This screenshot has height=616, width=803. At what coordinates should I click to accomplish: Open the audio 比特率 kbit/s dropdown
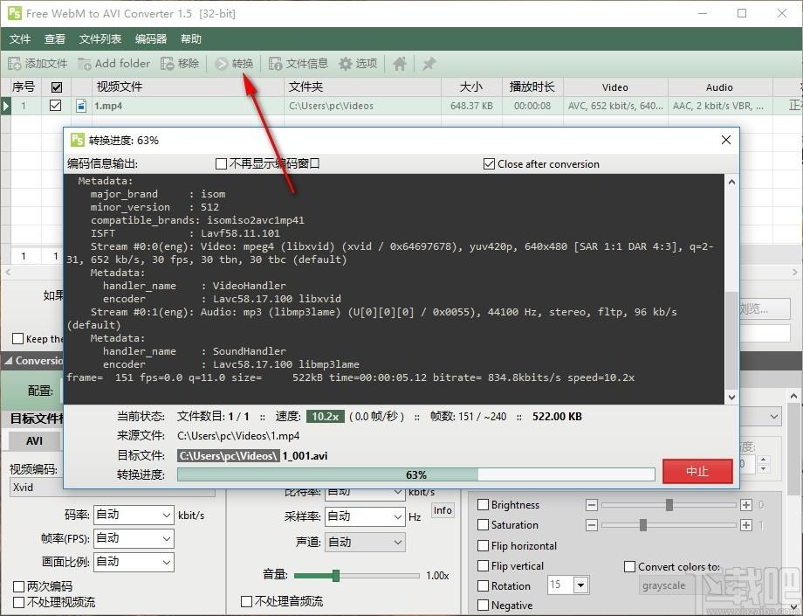coord(365,493)
